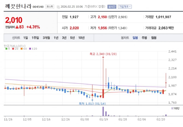Switch to the 월봉 candle chart

click(154, 38)
